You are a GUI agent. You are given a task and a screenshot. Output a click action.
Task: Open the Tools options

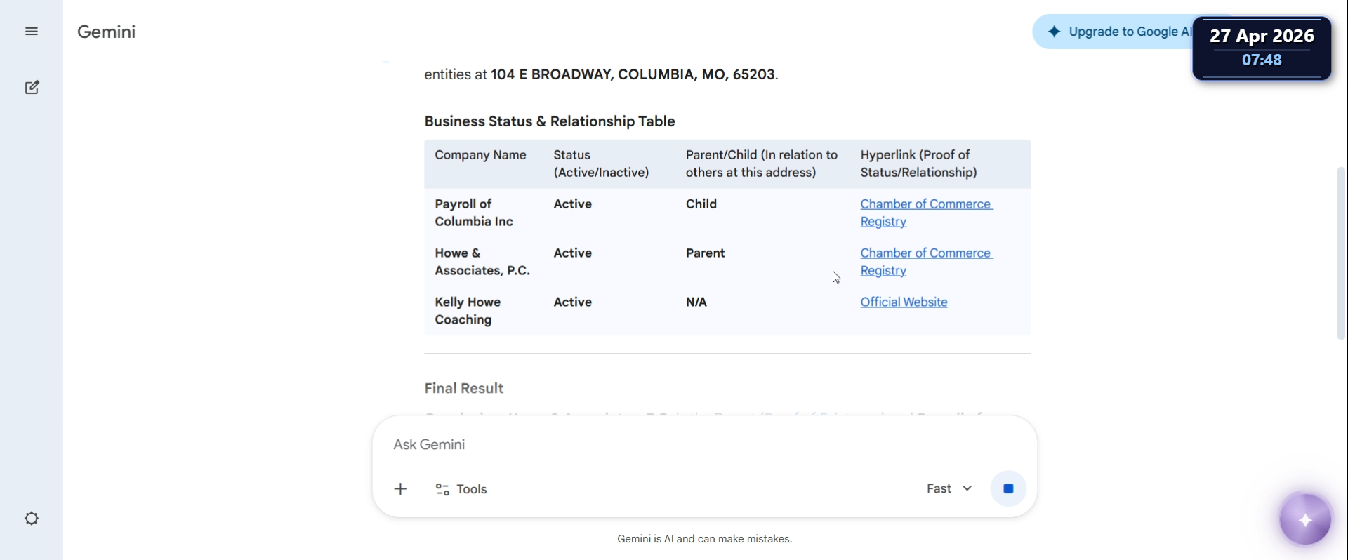[x=461, y=489]
